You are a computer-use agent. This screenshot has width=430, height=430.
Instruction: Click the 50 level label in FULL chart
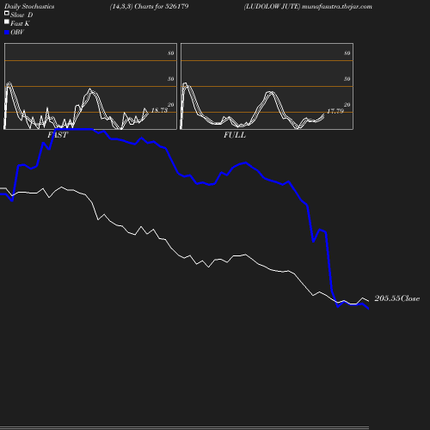[347, 79]
